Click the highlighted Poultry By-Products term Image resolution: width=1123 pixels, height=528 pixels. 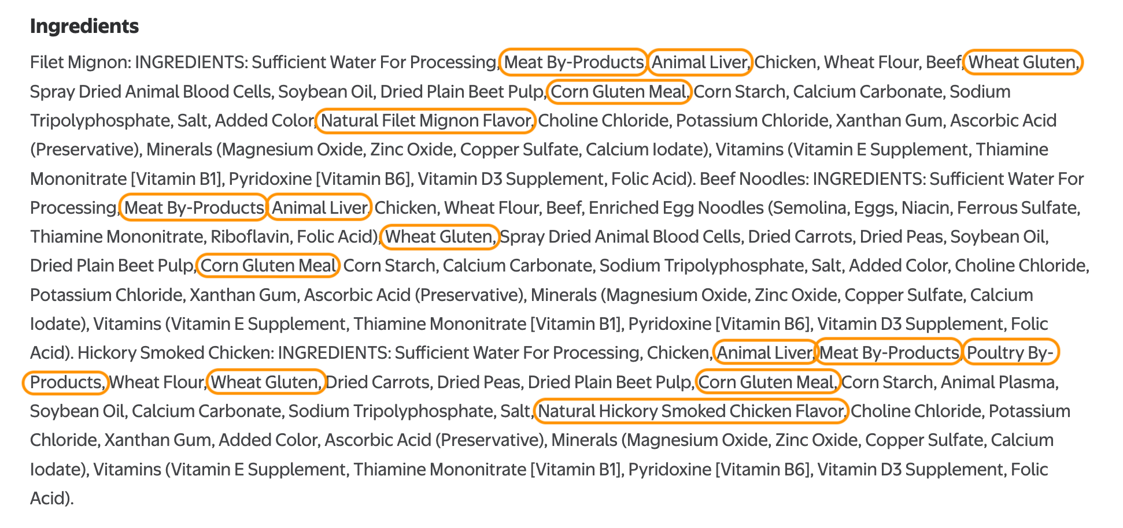pyautogui.click(x=1011, y=352)
